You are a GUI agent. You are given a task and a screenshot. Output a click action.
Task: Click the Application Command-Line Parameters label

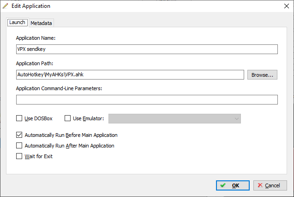(59, 88)
